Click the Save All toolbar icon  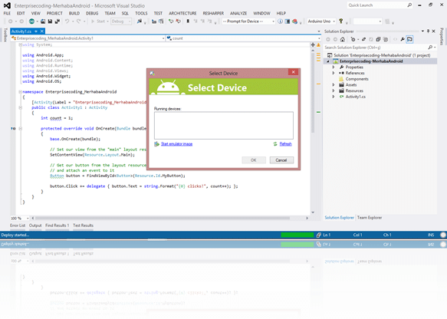(x=57, y=21)
